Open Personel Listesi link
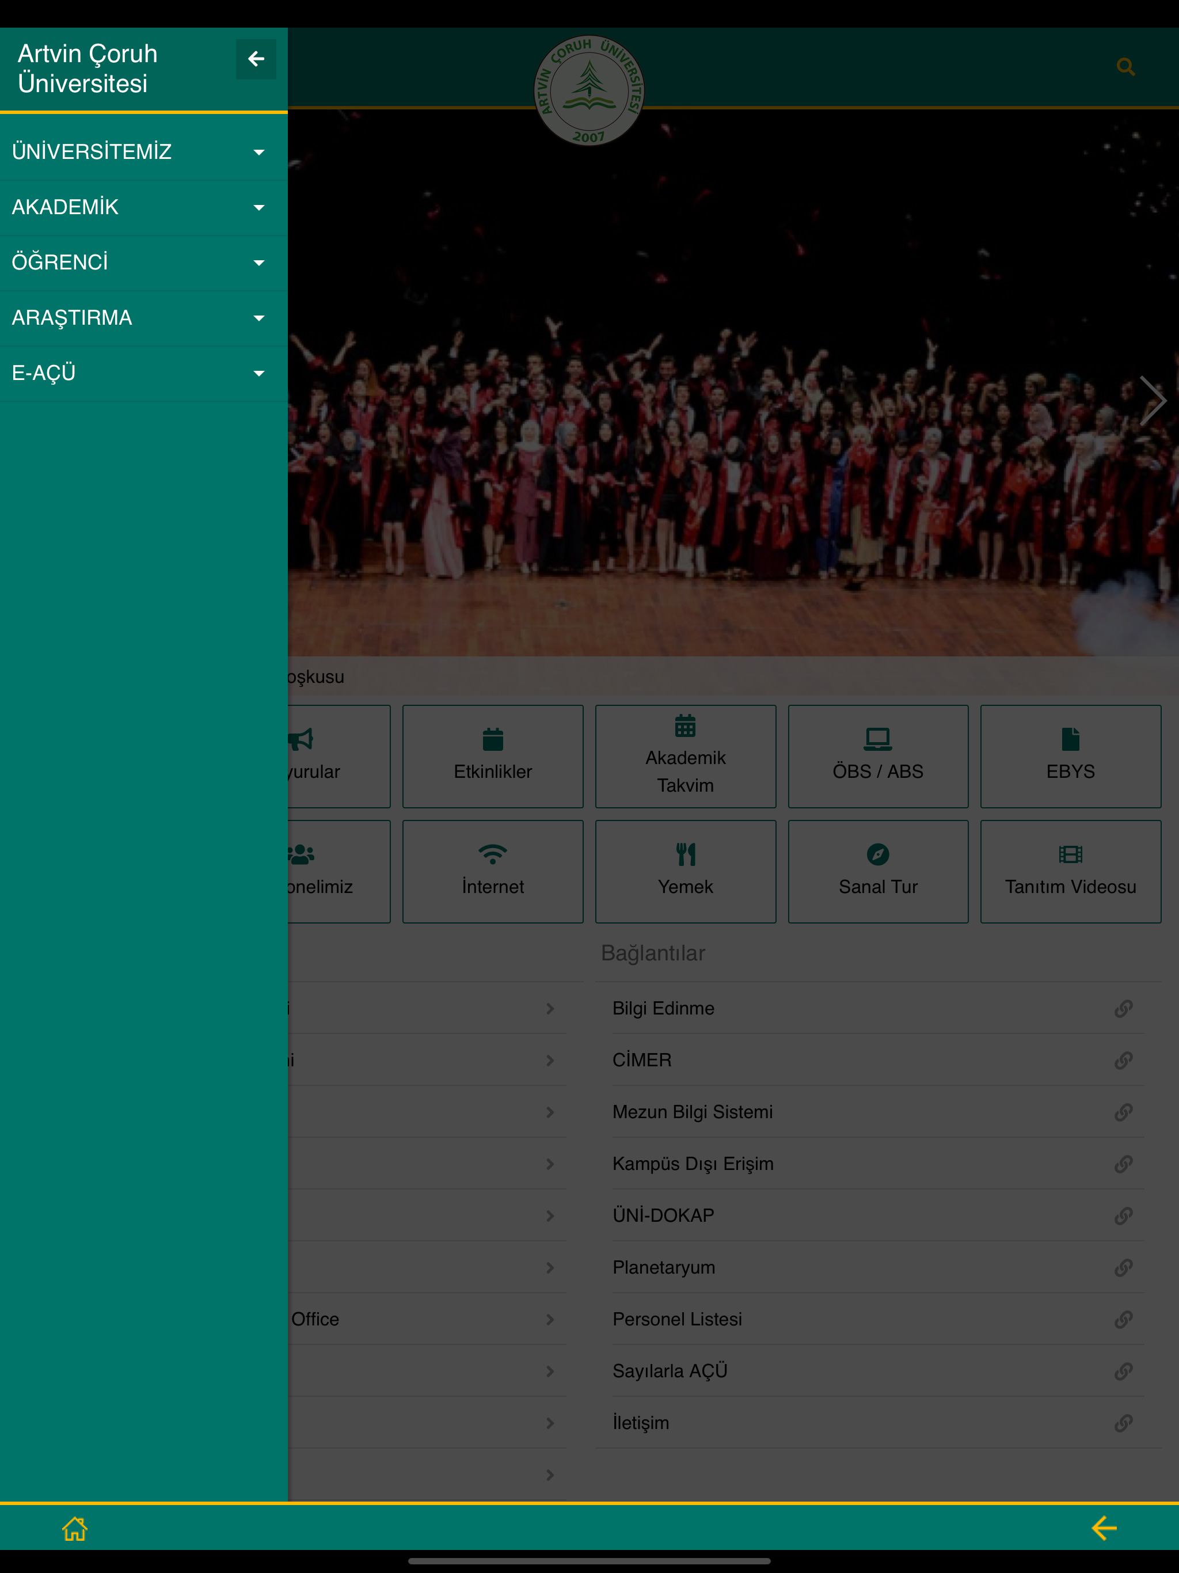 (877, 1320)
